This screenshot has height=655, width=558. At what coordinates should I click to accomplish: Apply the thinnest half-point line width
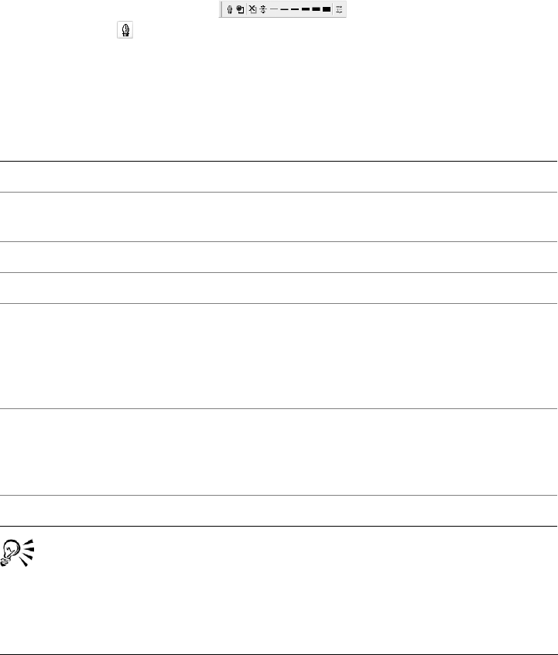274,9
